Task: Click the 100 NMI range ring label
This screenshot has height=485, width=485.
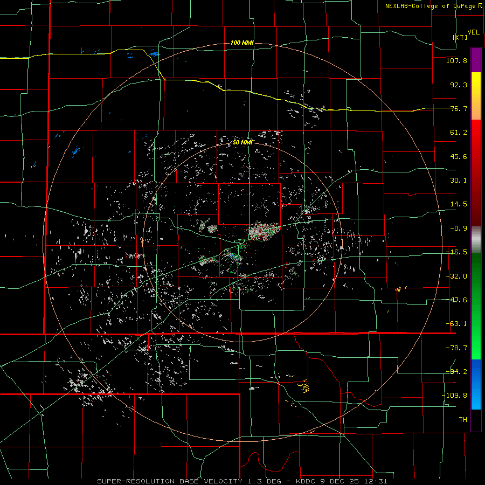Action: (242, 43)
